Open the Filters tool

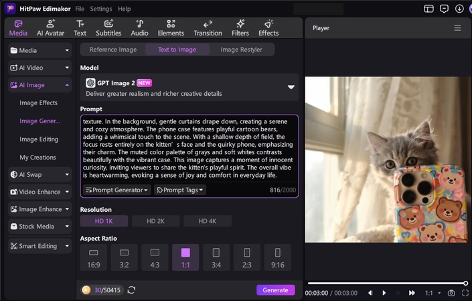click(240, 28)
